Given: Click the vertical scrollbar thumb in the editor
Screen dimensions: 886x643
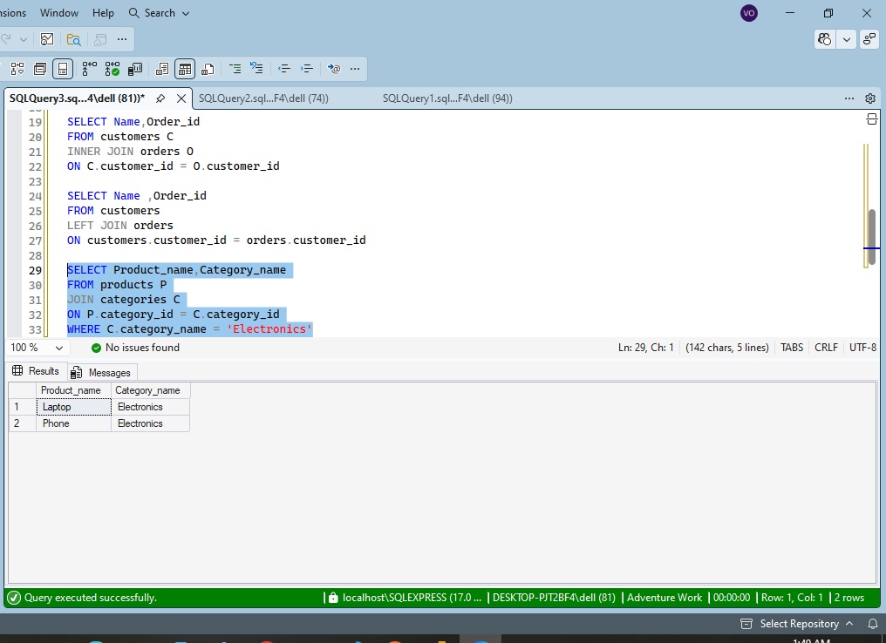Looking at the screenshot, I should pos(872,237).
